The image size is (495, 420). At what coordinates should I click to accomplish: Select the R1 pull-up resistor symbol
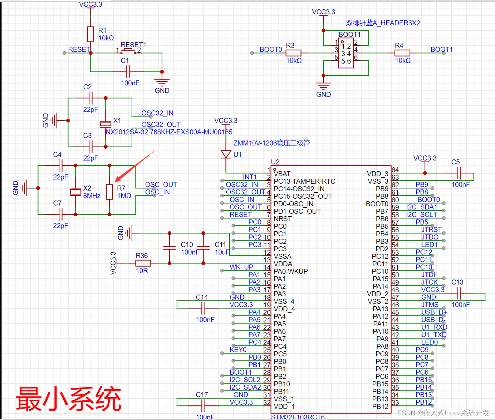pos(90,34)
